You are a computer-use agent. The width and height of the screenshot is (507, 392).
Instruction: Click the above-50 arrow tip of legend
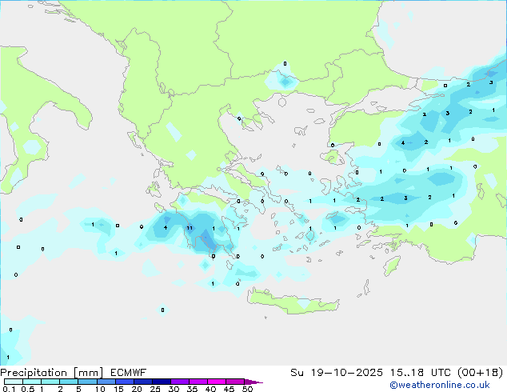point(253,382)
